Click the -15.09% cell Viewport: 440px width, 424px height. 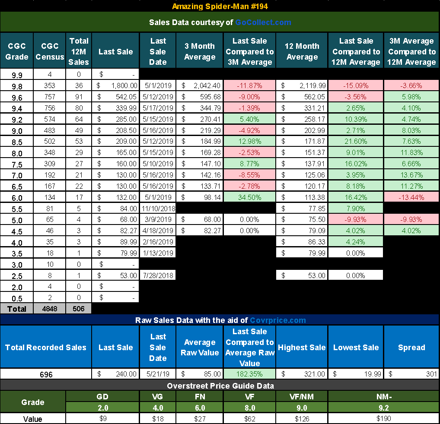pyautogui.click(x=356, y=85)
